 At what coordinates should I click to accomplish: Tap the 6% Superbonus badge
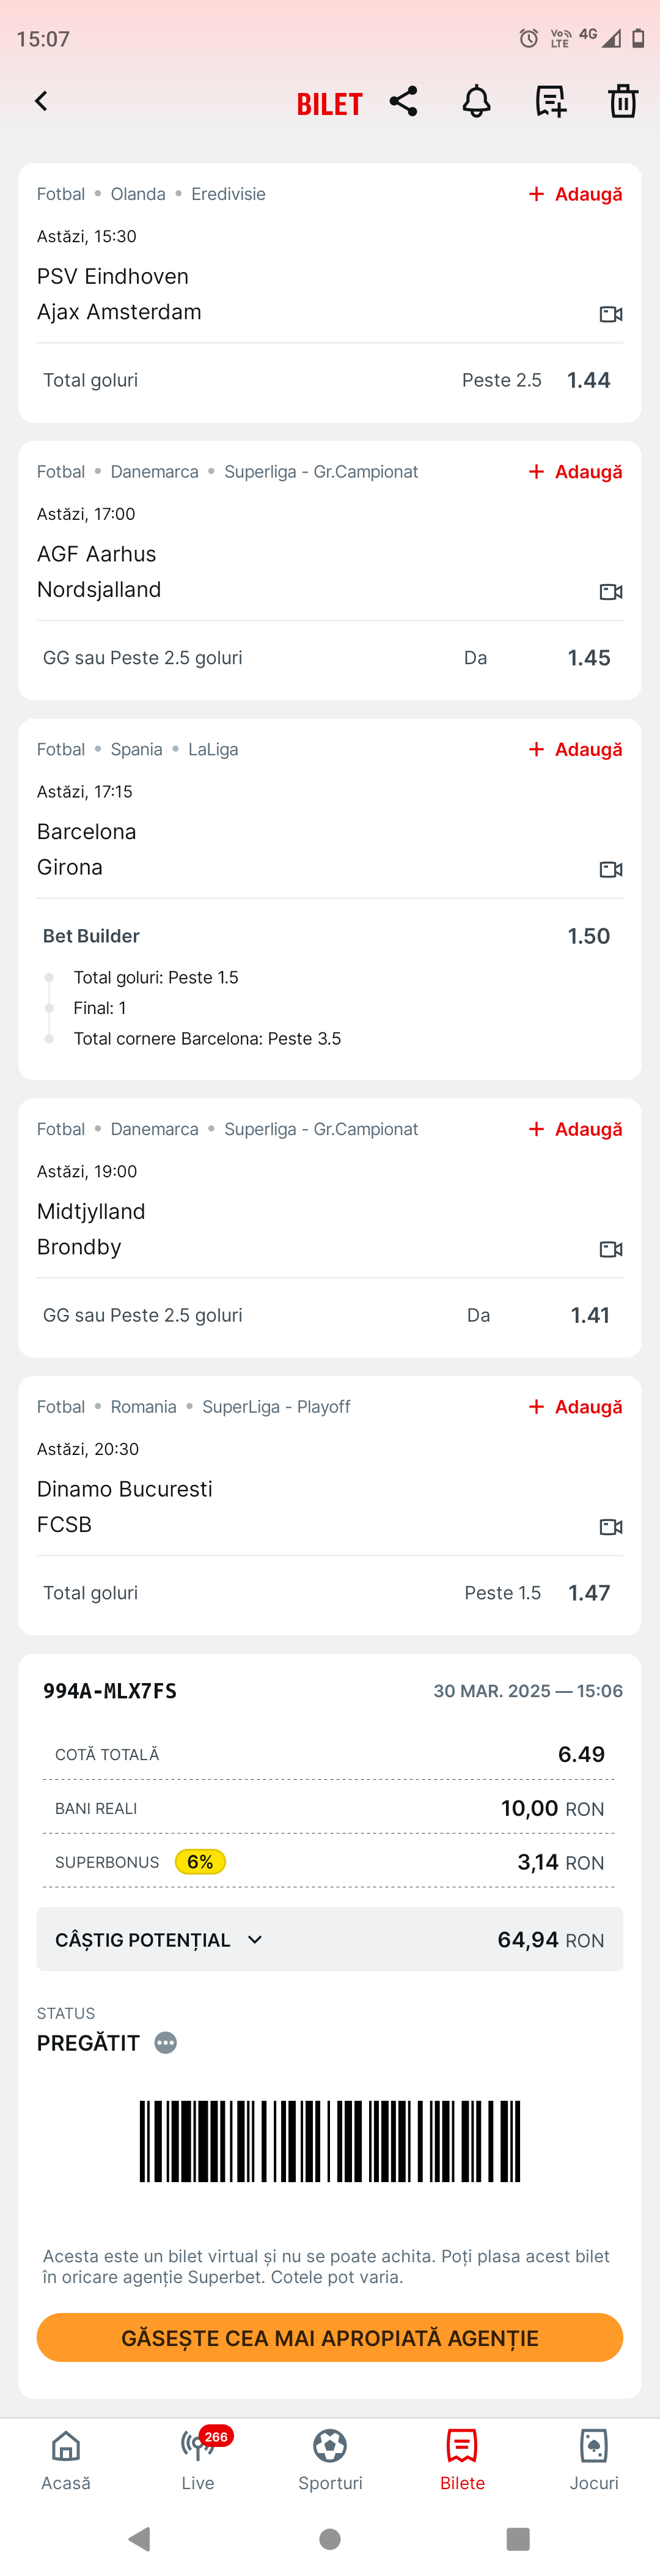pos(200,1861)
